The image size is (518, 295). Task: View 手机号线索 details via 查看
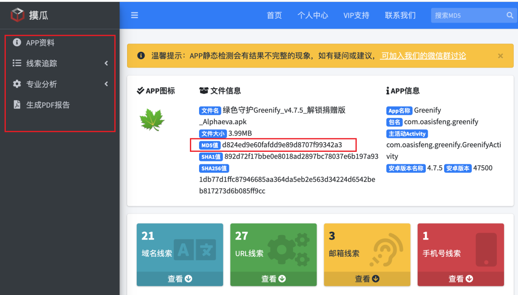coord(460,279)
